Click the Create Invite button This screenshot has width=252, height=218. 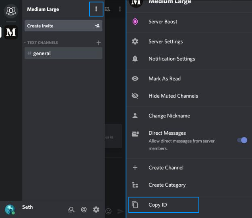click(x=64, y=26)
